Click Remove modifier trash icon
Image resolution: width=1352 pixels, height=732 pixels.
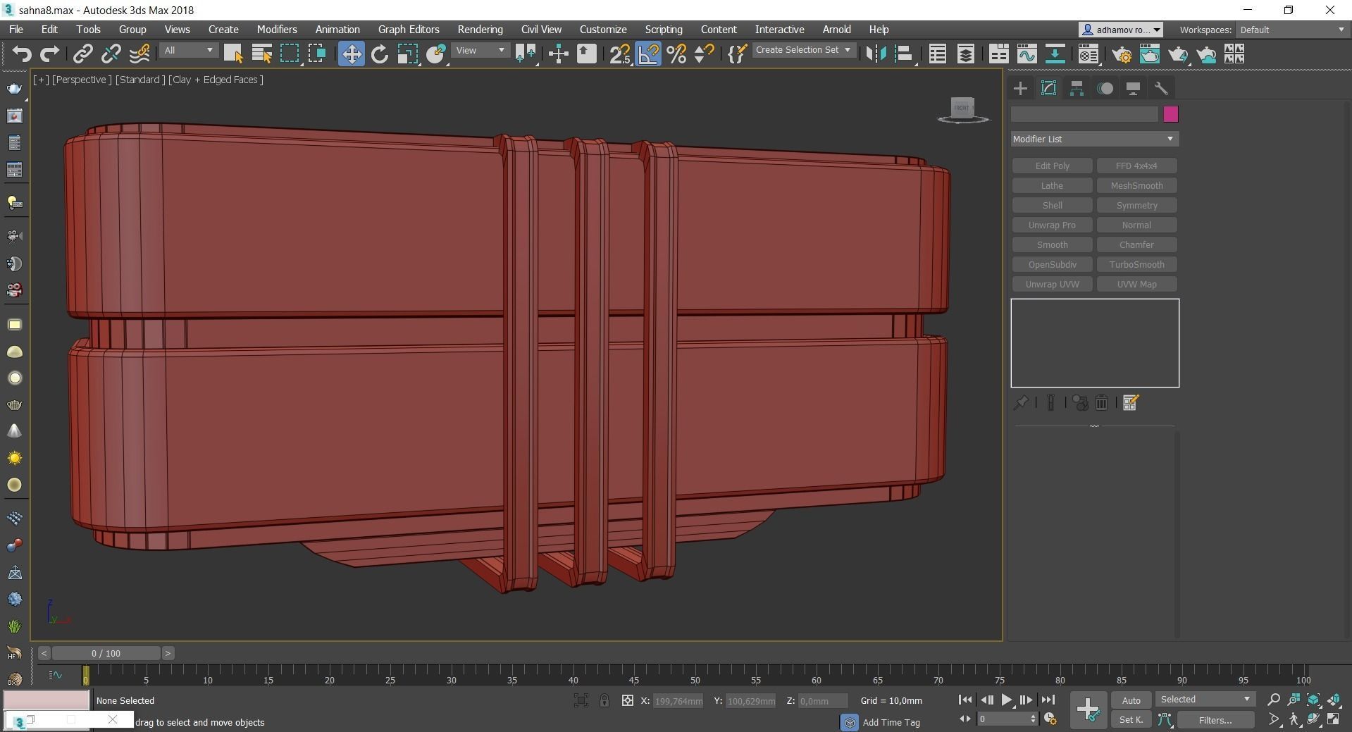pos(1101,402)
